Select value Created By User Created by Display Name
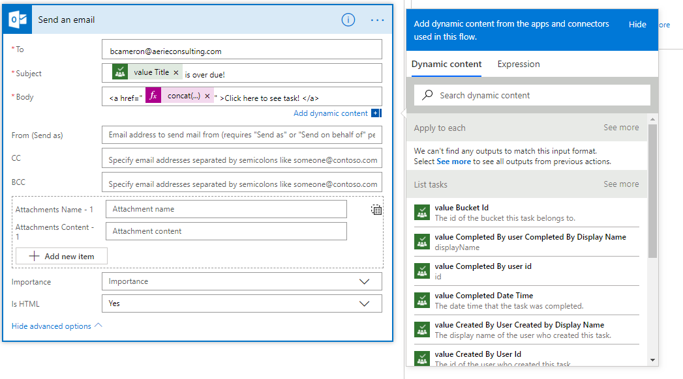Image resolution: width=683 pixels, height=379 pixels. pos(526,330)
